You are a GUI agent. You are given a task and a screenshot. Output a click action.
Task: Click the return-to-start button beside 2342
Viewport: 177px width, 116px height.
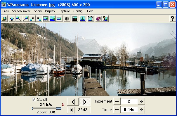71,110
